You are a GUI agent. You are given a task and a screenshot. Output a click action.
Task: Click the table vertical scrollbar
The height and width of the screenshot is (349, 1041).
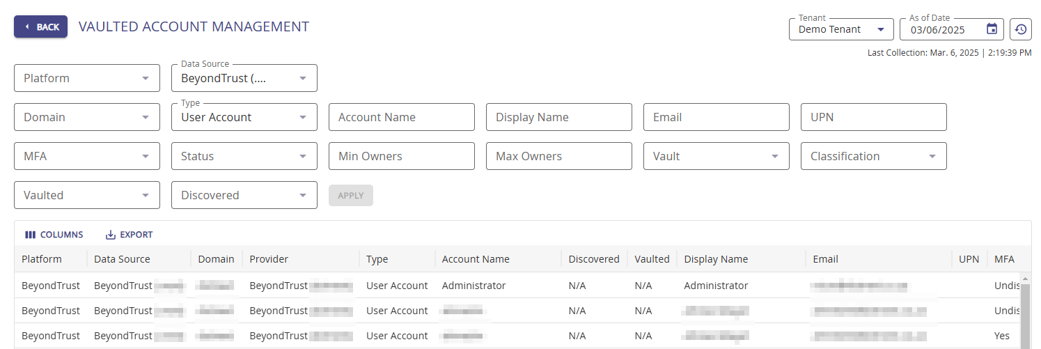click(1025, 313)
